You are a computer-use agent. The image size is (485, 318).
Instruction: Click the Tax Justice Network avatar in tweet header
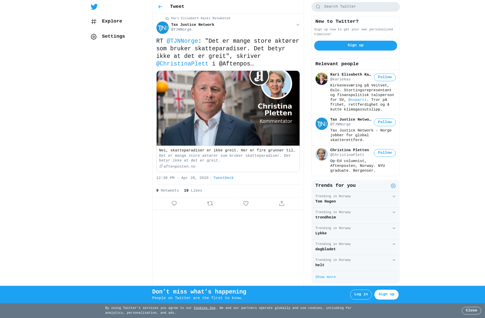[x=162, y=28]
